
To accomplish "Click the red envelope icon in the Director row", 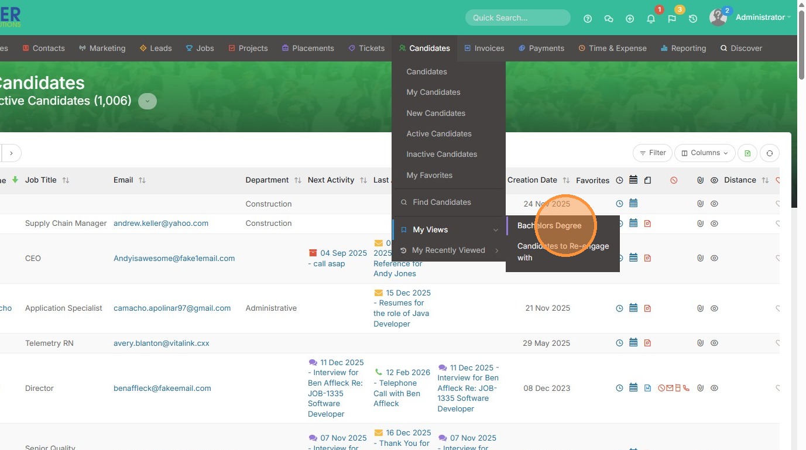I will (x=670, y=388).
